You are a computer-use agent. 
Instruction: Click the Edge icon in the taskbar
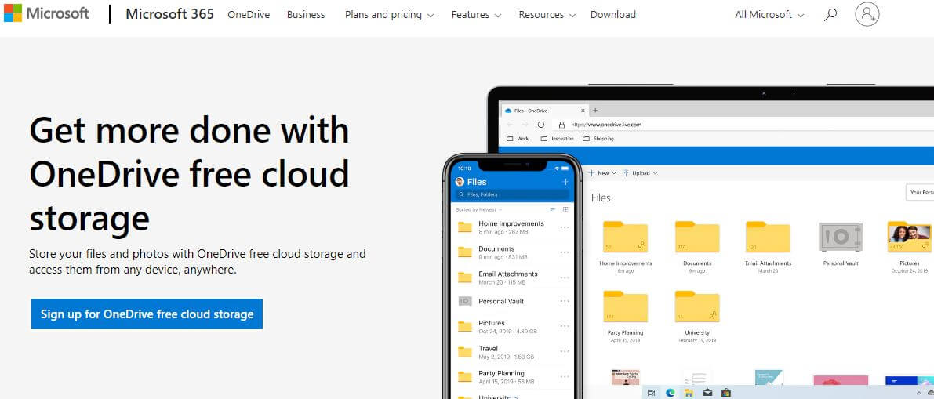670,393
